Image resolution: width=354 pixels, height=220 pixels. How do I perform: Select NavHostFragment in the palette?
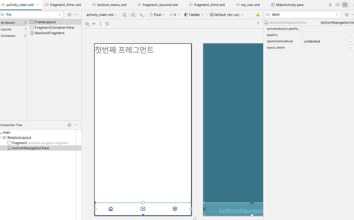(x=54, y=33)
